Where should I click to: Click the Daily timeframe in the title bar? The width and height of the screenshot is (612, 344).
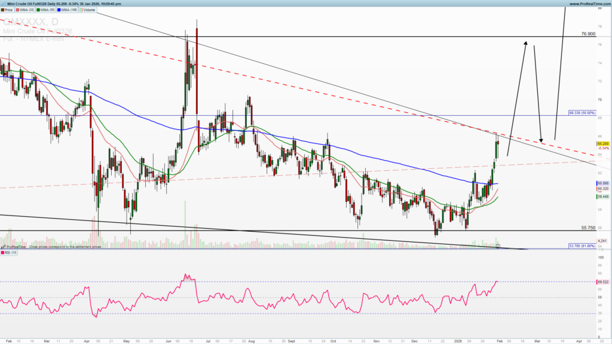(51, 4)
